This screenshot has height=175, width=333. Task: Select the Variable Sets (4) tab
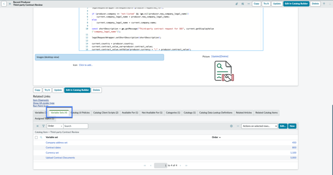click(x=59, y=113)
